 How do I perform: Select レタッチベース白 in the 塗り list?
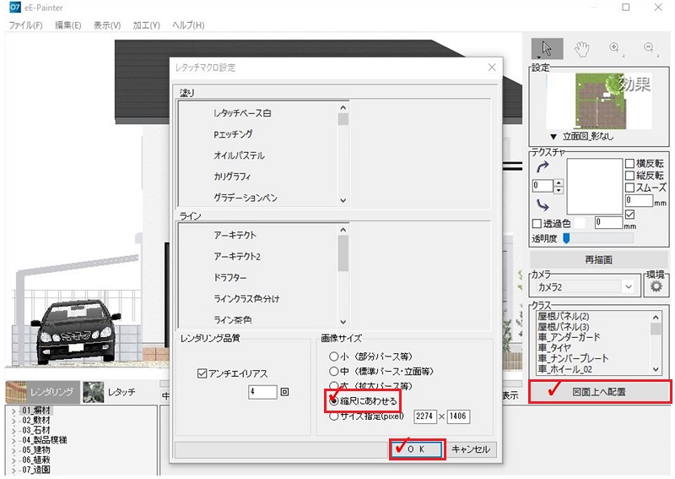click(242, 113)
